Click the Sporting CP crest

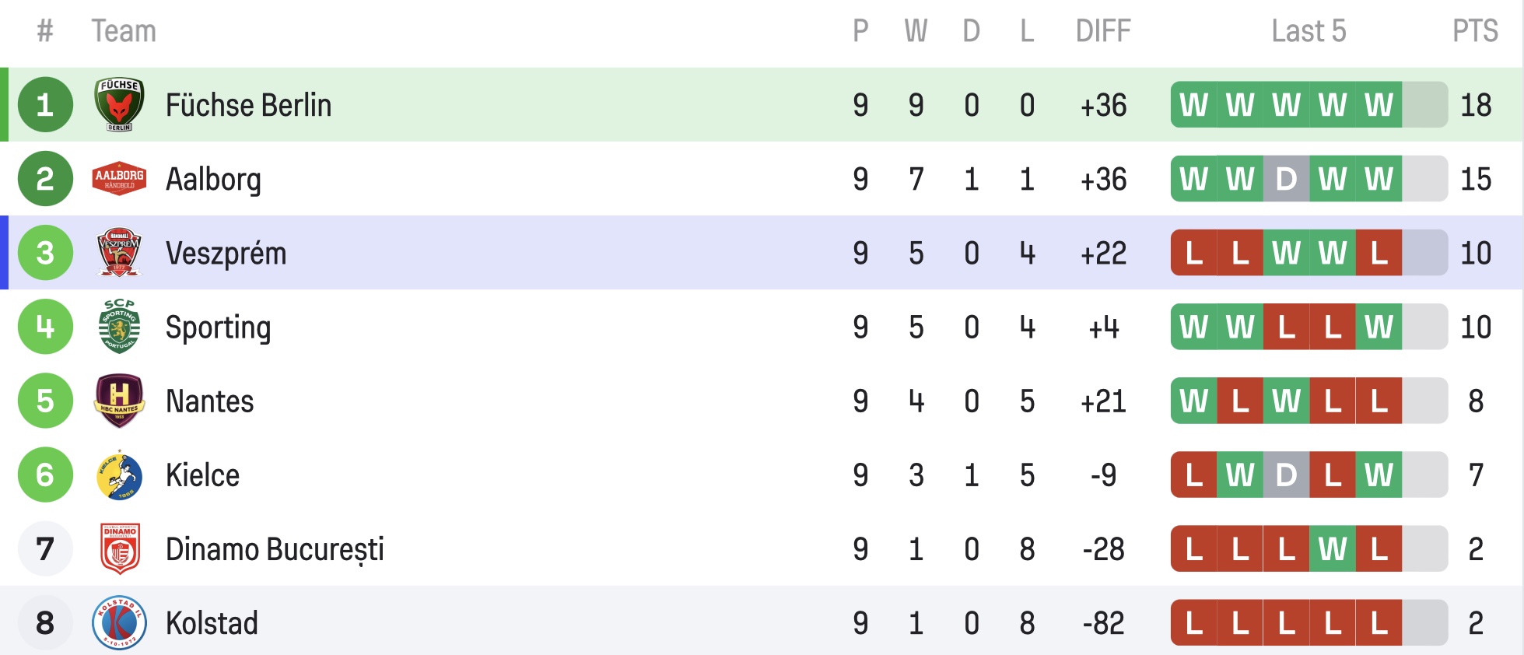[x=119, y=327]
